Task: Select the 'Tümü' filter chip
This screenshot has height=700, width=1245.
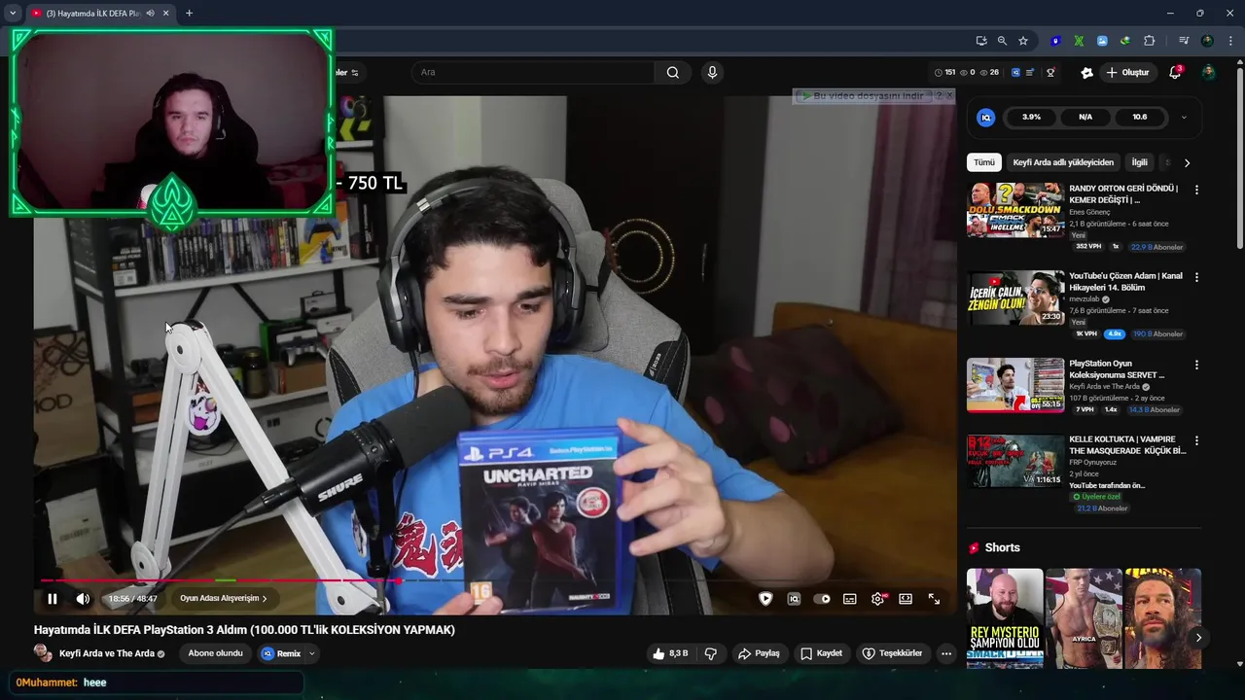Action: pyautogui.click(x=984, y=162)
